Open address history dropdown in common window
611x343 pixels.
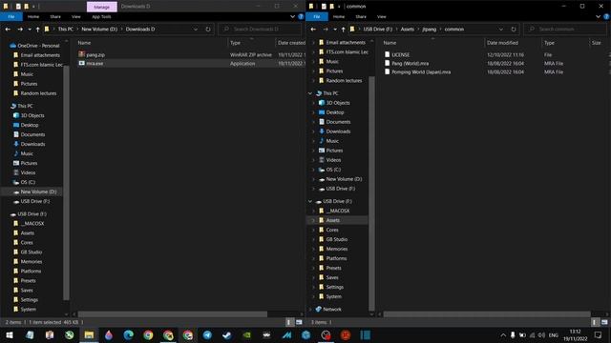coord(500,30)
